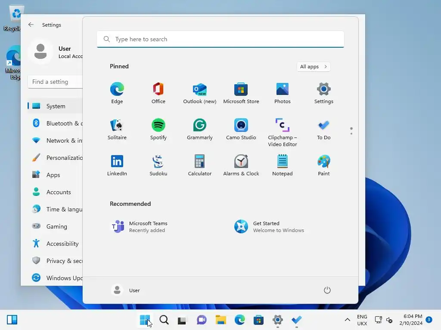Open Camo Studio app
This screenshot has height=330, width=441.
click(x=241, y=129)
